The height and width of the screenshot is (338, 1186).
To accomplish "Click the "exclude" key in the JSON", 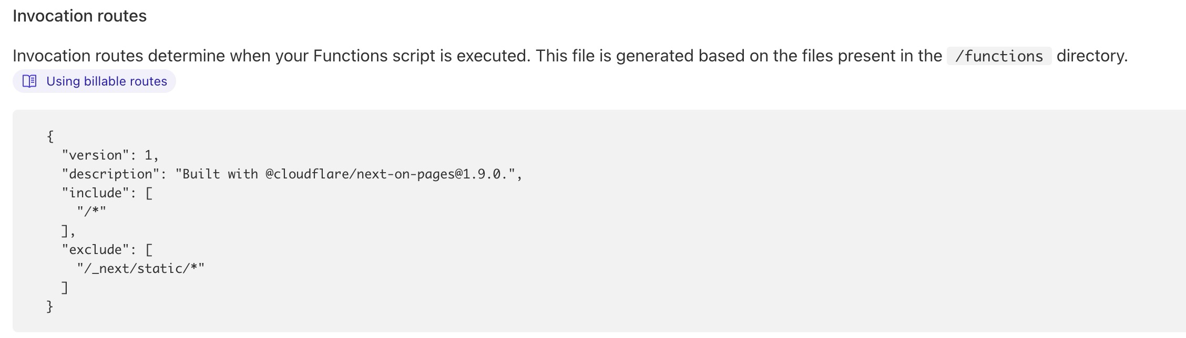I will pos(96,250).
